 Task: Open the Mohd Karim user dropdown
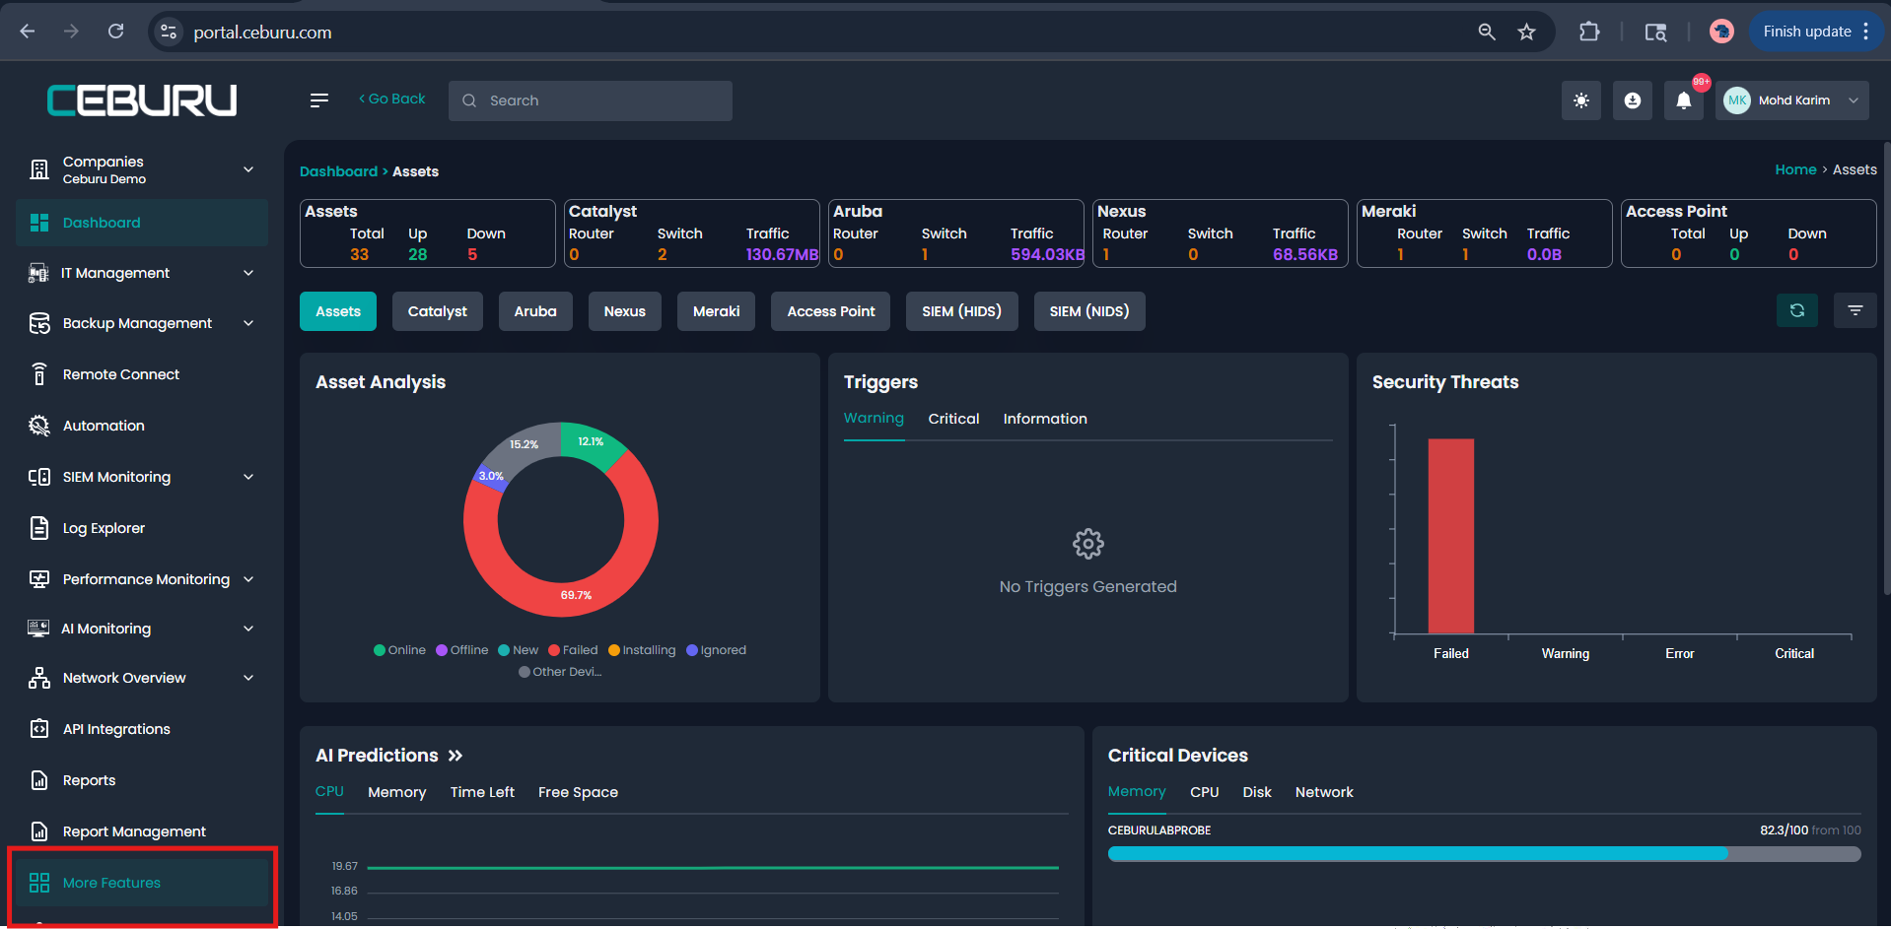[1792, 100]
